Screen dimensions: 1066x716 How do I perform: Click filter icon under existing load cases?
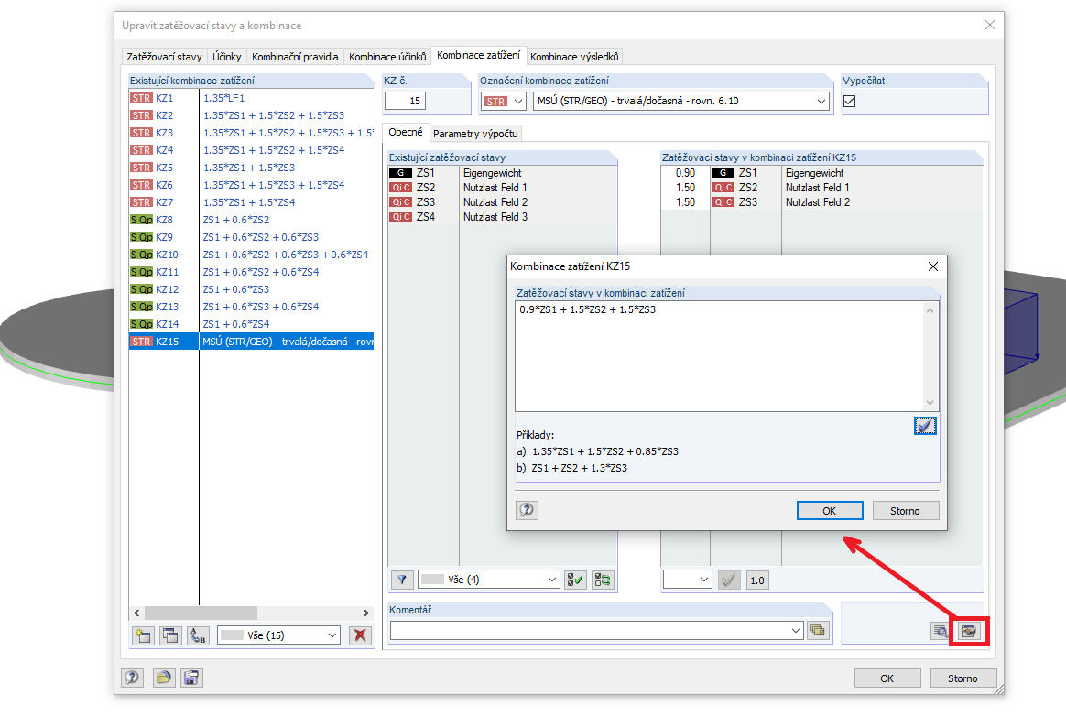(x=402, y=580)
